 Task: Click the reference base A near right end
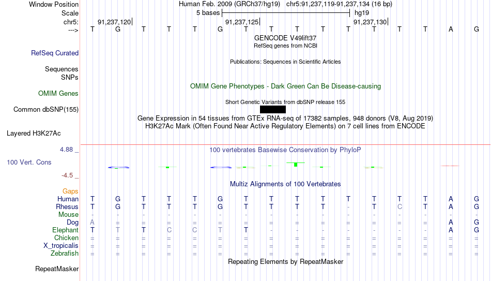click(x=451, y=29)
